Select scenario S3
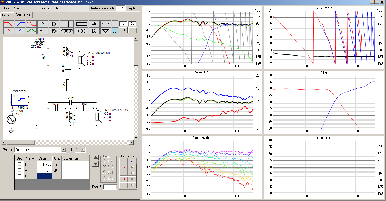Viewport: 386px width, 201px height. pyautogui.click(x=123, y=173)
